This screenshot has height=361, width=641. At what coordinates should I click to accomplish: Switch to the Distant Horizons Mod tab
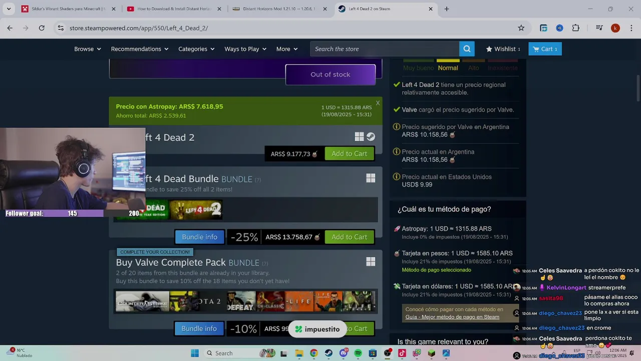[x=279, y=9]
